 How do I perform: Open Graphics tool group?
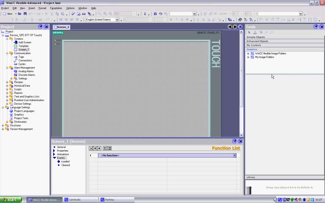point(285,49)
